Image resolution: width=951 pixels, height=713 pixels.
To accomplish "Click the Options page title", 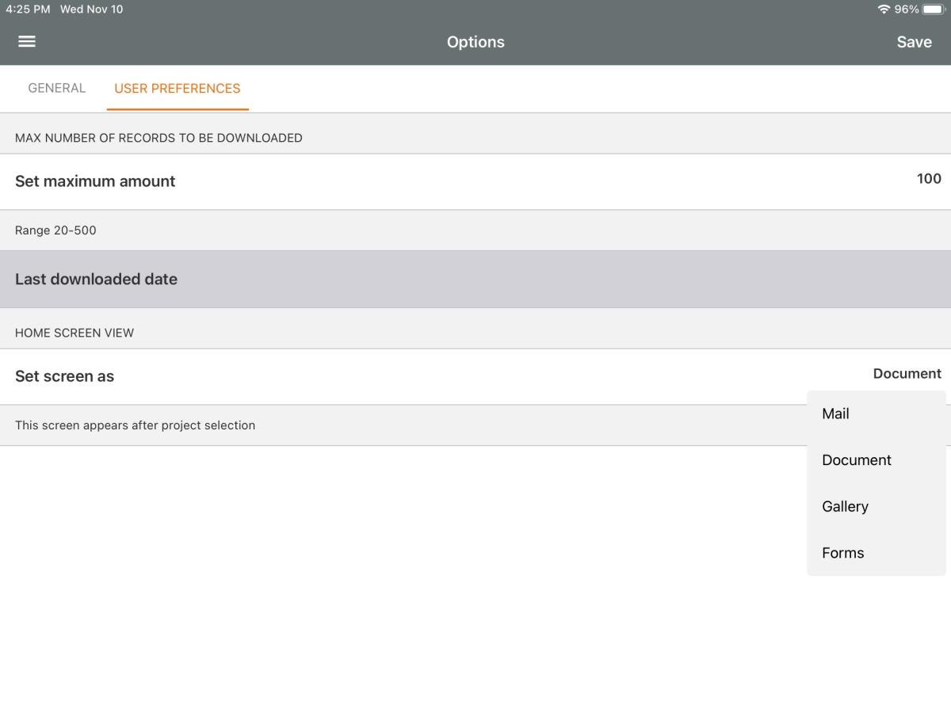I will pos(475,42).
